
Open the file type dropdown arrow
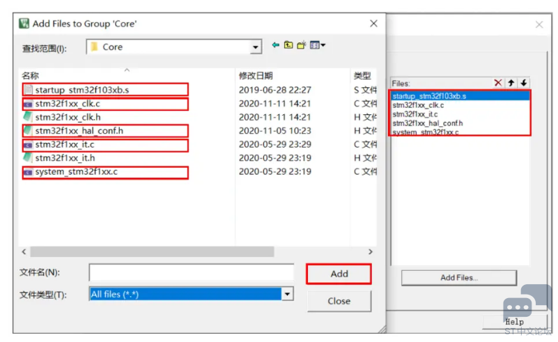287,295
